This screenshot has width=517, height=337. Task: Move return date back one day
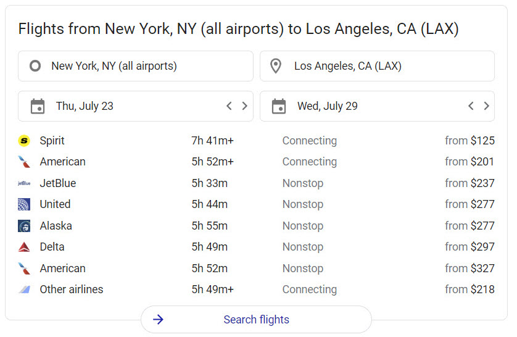pyautogui.click(x=471, y=106)
